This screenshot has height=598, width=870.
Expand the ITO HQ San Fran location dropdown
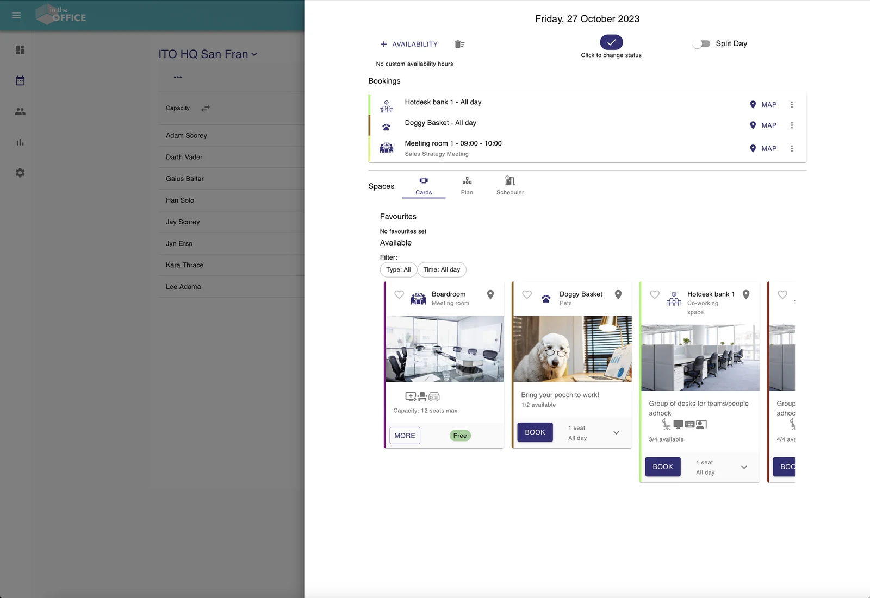tap(208, 54)
